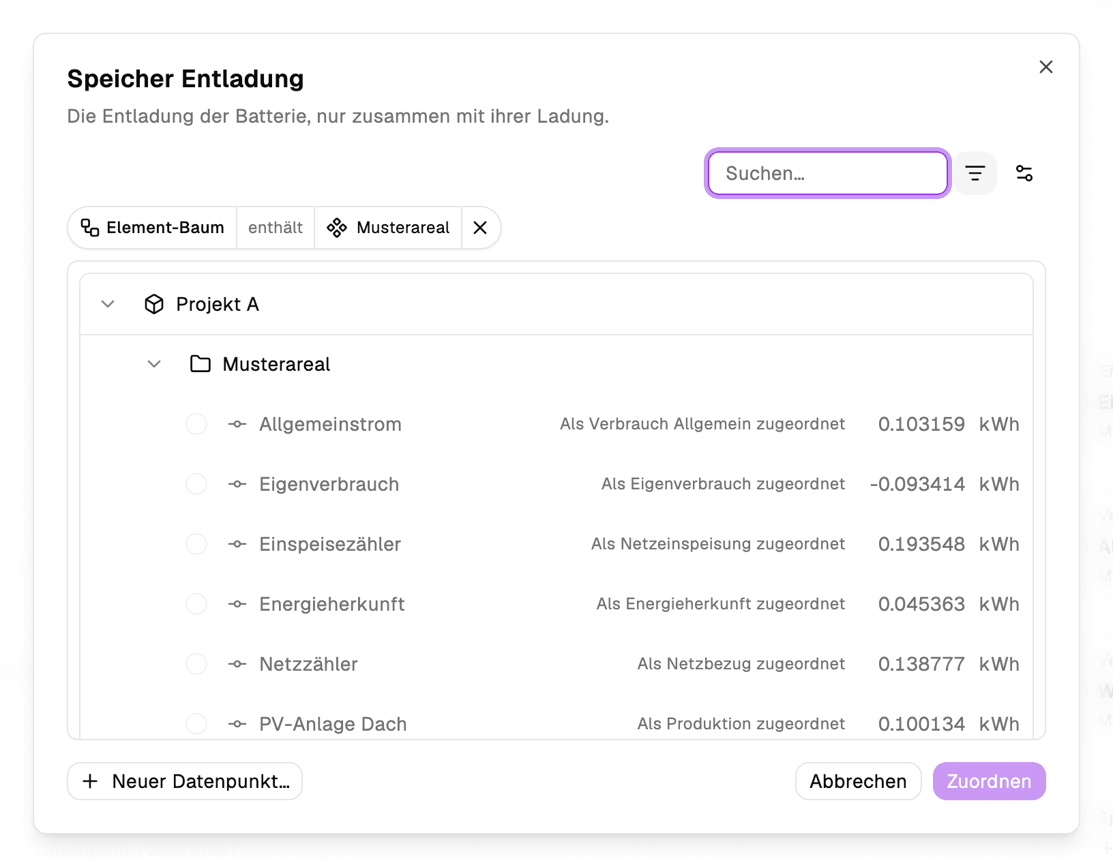Click the Musterareal folder label in tree

[276, 364]
